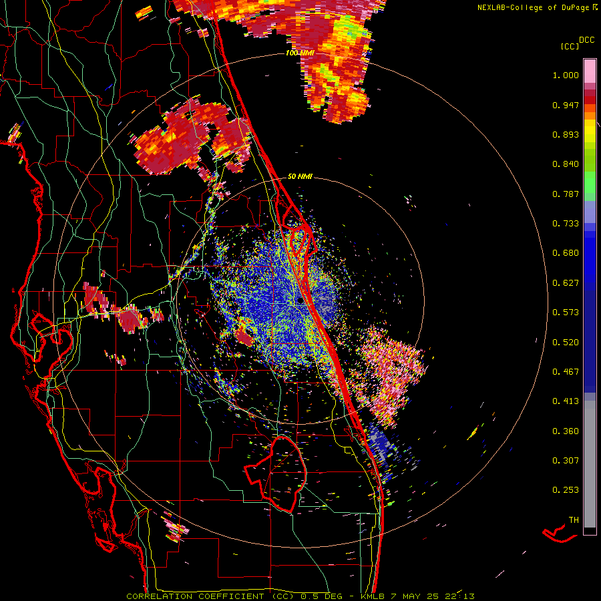
Task: Select the 0.573 scale value
Action: pos(566,313)
